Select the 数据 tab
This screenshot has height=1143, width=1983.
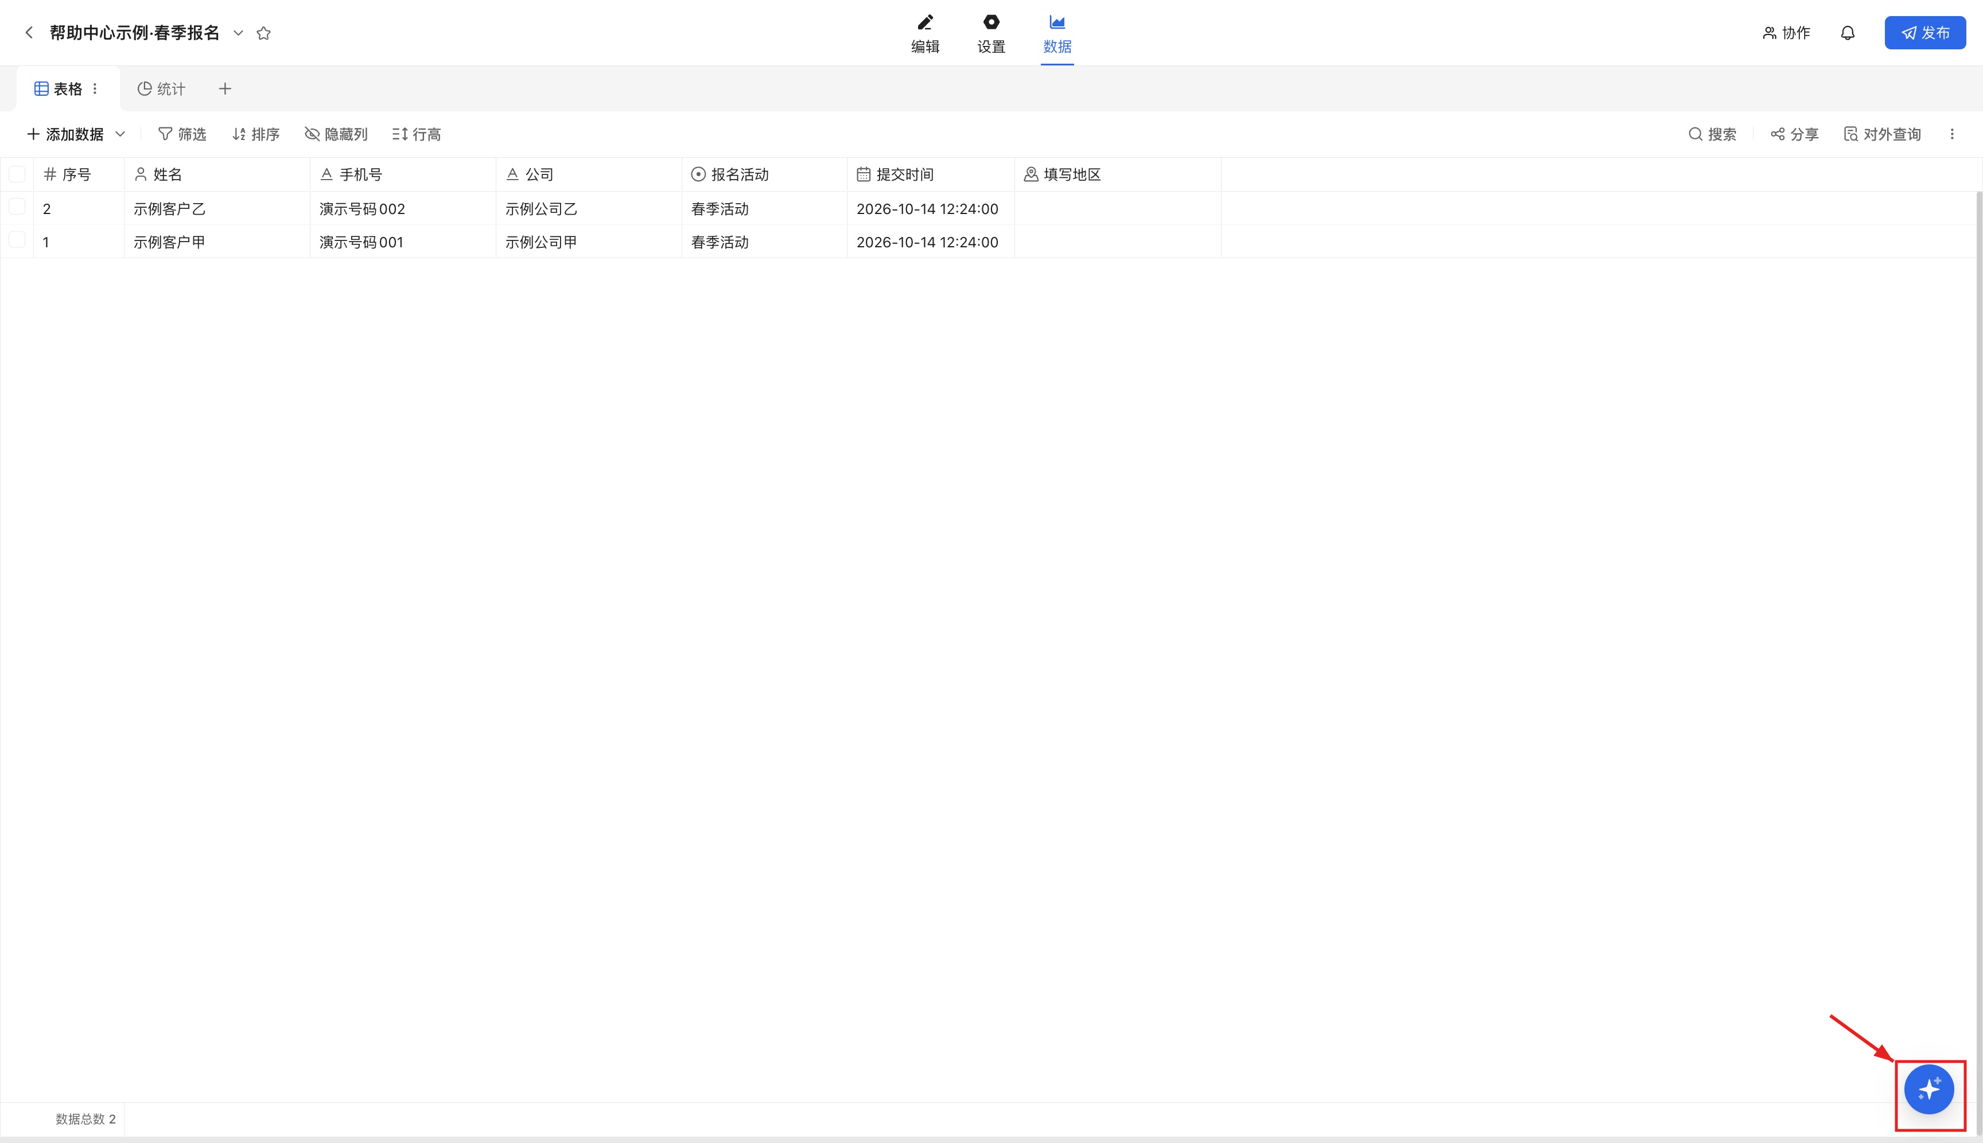(x=1057, y=34)
